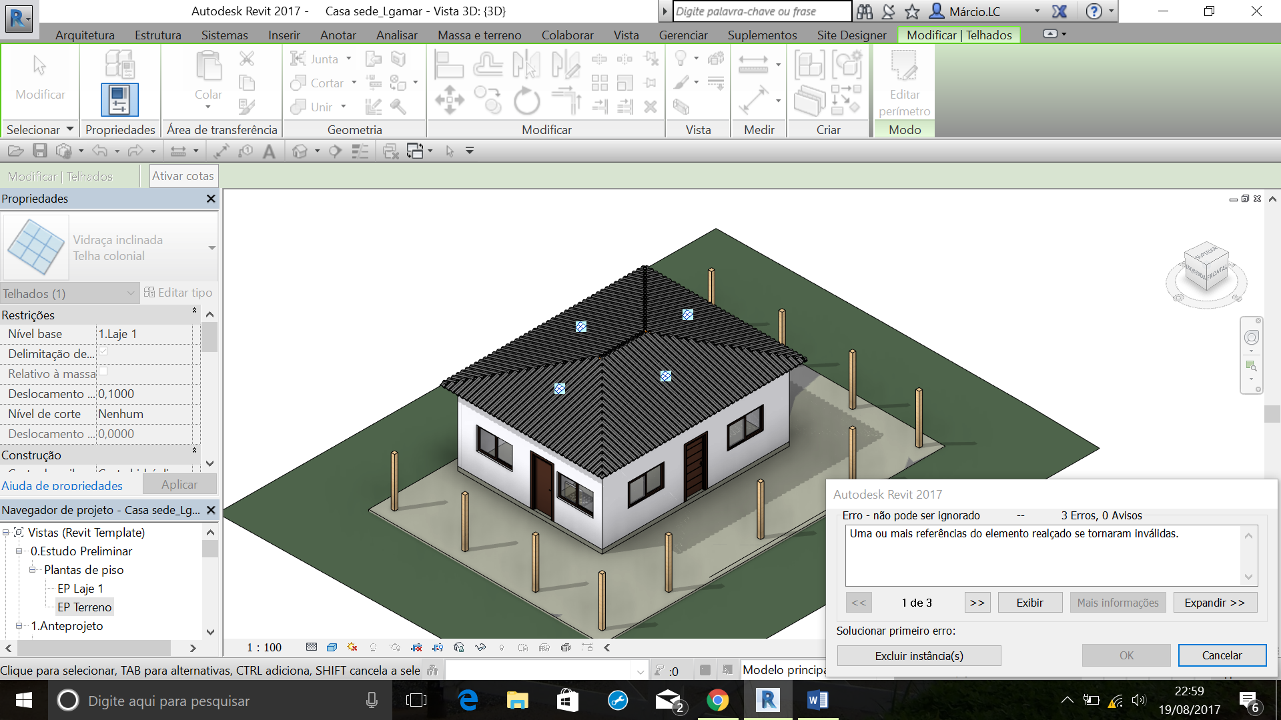Open the Inserir ribbon tab
Image resolution: width=1281 pixels, height=720 pixels.
[x=284, y=35]
